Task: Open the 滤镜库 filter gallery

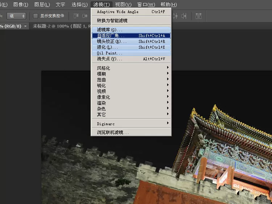Action: tap(131, 30)
